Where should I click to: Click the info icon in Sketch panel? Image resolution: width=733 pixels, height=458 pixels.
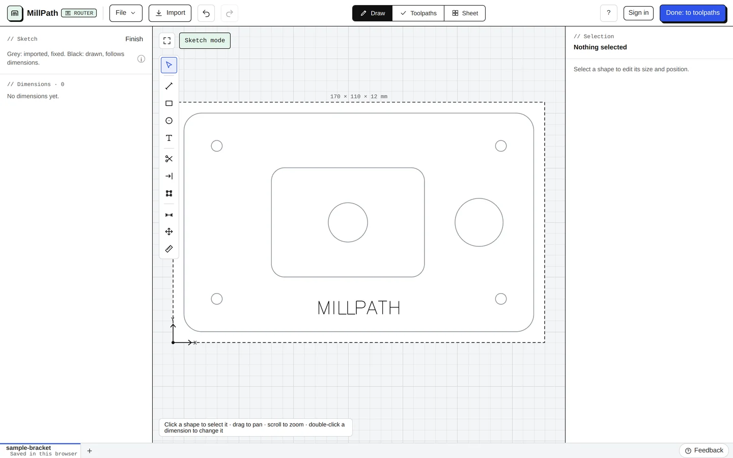coord(141,59)
